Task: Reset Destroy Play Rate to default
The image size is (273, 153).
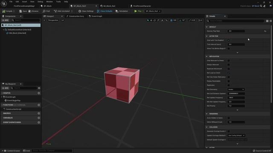Action: tap(265, 31)
